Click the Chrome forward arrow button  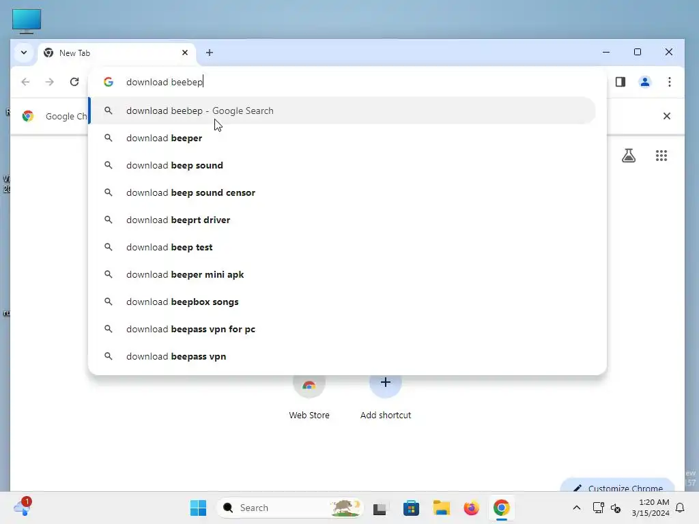click(49, 82)
